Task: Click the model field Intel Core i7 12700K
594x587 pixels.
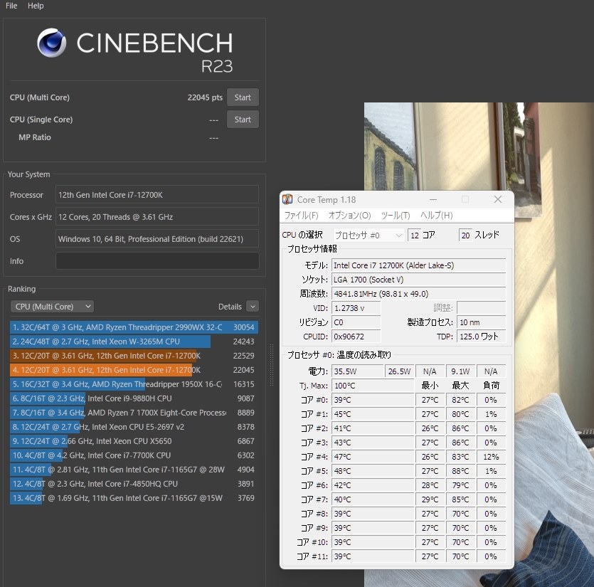Action: click(418, 265)
